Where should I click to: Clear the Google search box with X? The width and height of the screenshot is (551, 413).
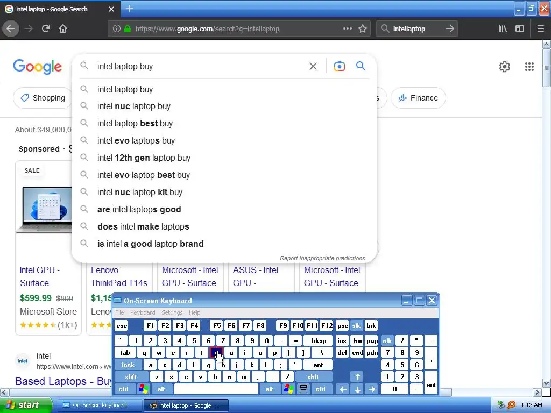pyautogui.click(x=313, y=66)
